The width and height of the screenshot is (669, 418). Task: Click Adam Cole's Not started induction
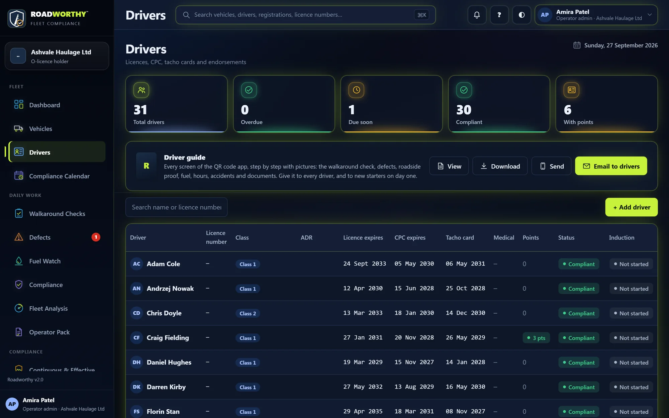click(x=631, y=264)
